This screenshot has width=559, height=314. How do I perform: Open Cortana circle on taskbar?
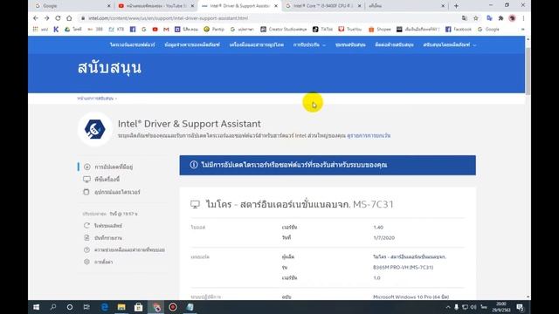[70, 307]
